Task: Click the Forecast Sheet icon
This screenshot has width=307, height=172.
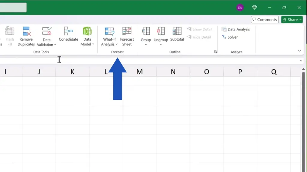Action: tap(127, 31)
